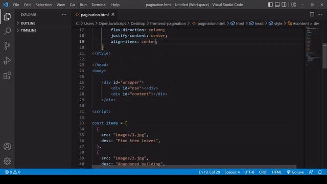Viewport: 327px width, 184px height.
Task: Click the Go Live status button
Action: (x=295, y=172)
